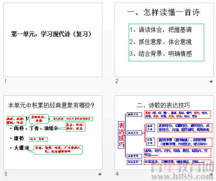Select slide 4 titled 二、诗歌的表达技巧
This screenshot has width=216, height=181.
tap(164, 133)
